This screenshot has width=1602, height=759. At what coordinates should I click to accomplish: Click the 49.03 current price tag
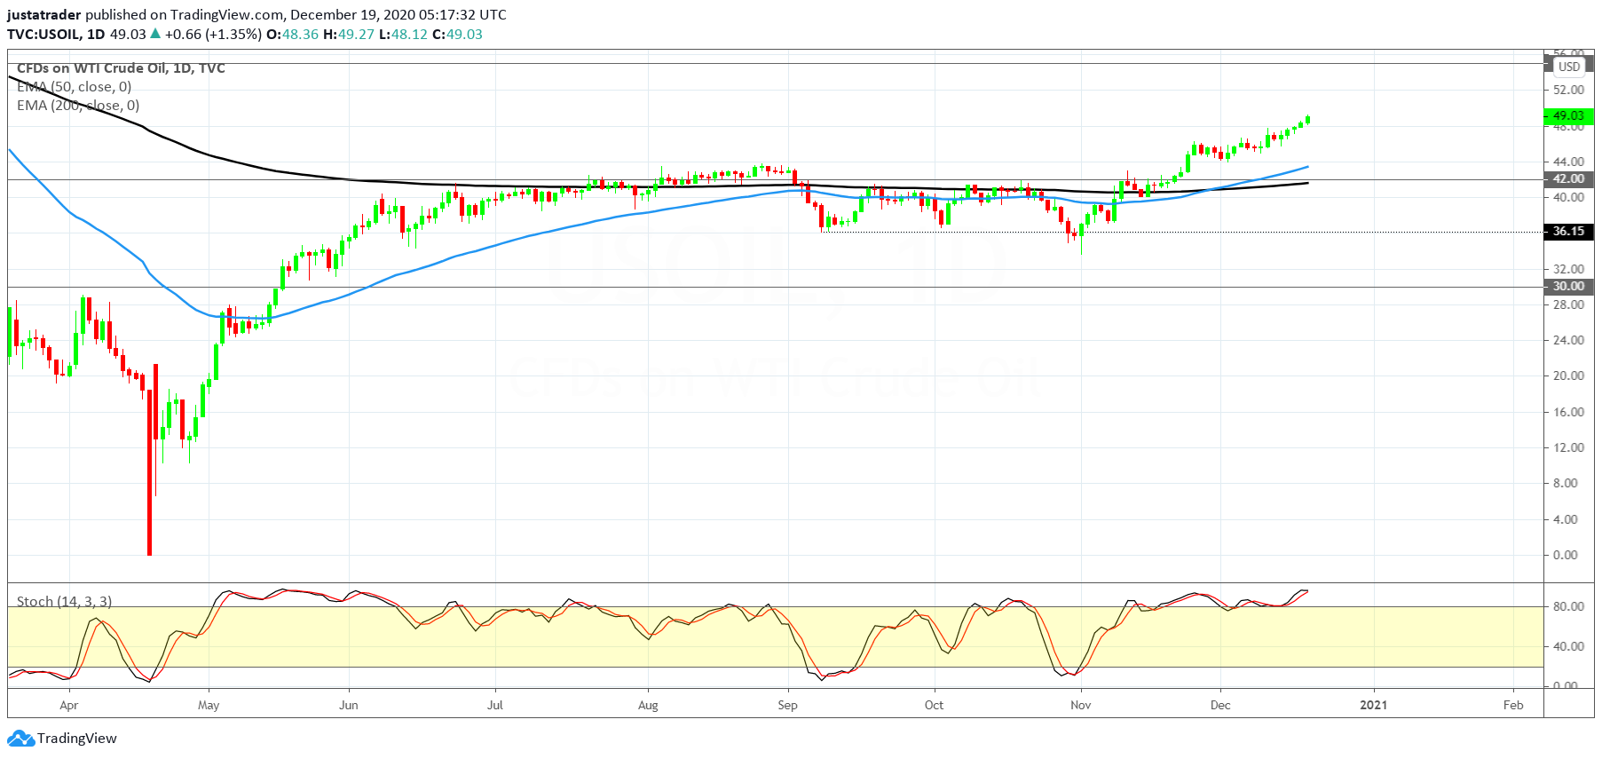[1568, 115]
